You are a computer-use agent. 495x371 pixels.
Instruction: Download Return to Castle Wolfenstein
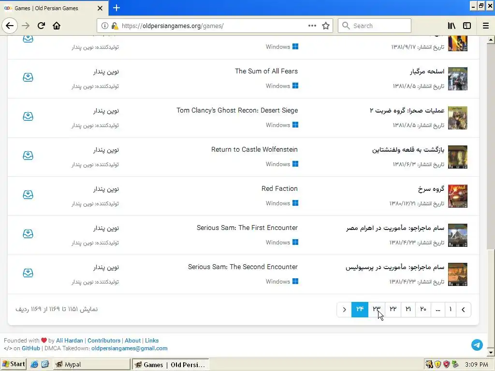coord(28,155)
